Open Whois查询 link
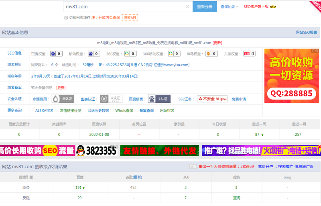Image resolution: width=321 pixels, height=206 pixels. click(x=124, y=110)
